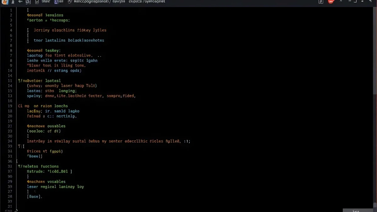Click text '@nachone ousables'
Viewport: 377px width, 212px height.
click(46, 126)
